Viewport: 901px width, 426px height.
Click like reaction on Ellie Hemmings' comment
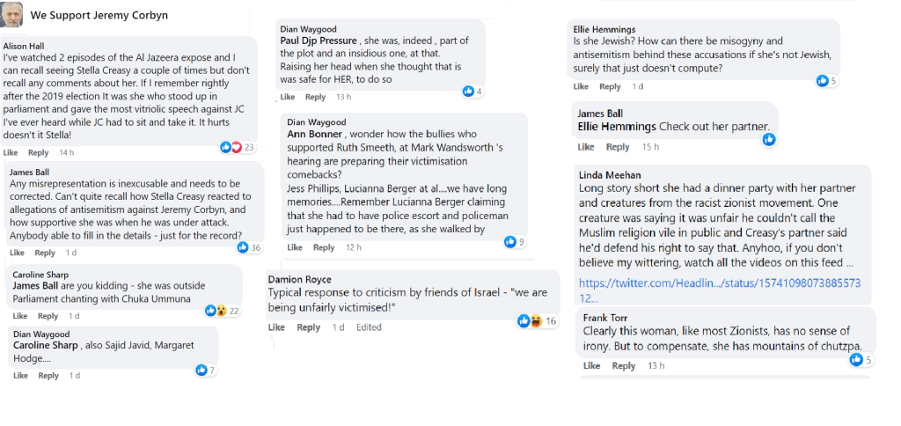(x=822, y=81)
